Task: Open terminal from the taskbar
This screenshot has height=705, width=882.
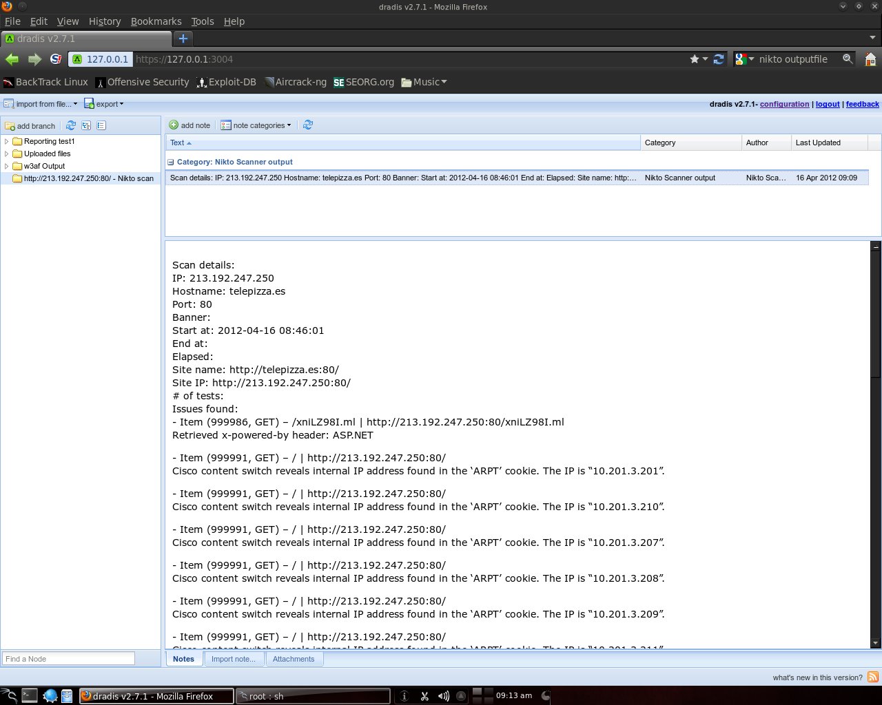Action: pos(29,696)
